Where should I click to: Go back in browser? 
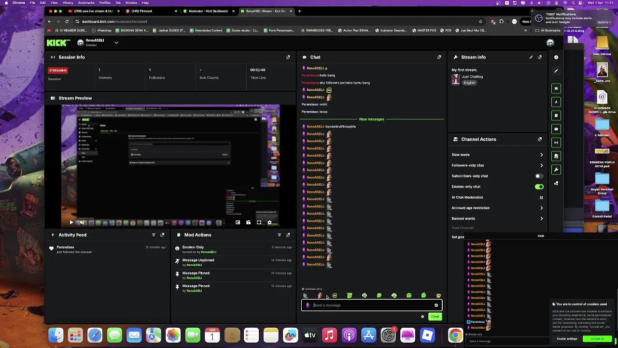point(49,21)
